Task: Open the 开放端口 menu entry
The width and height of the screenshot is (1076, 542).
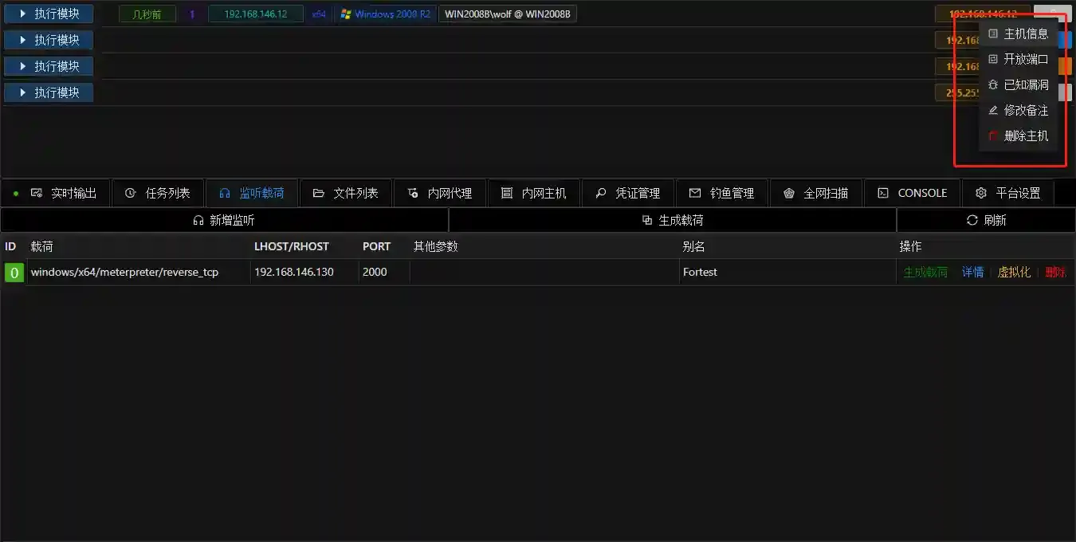Action: pyautogui.click(x=1025, y=59)
